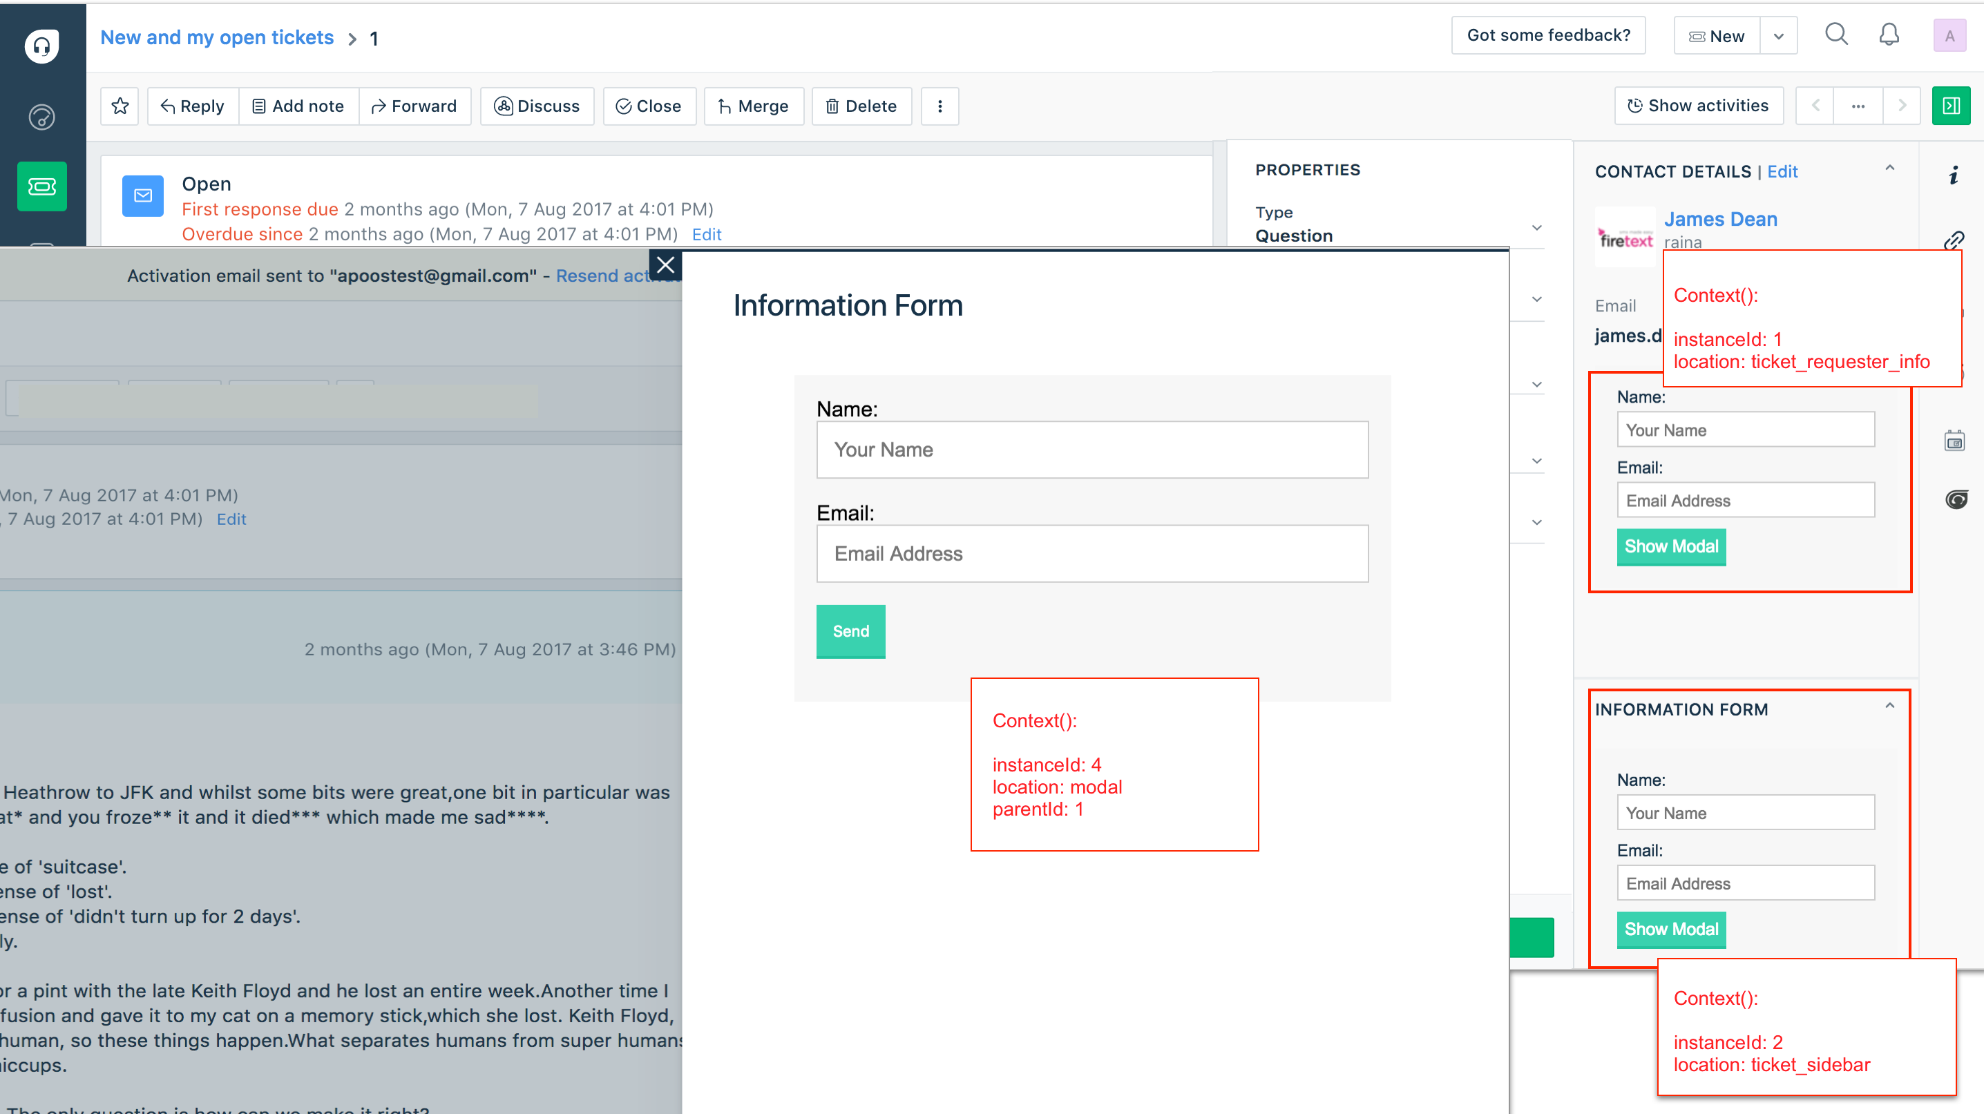The height and width of the screenshot is (1114, 1984).
Task: Open notifications via the bell icon
Action: pos(1889,35)
